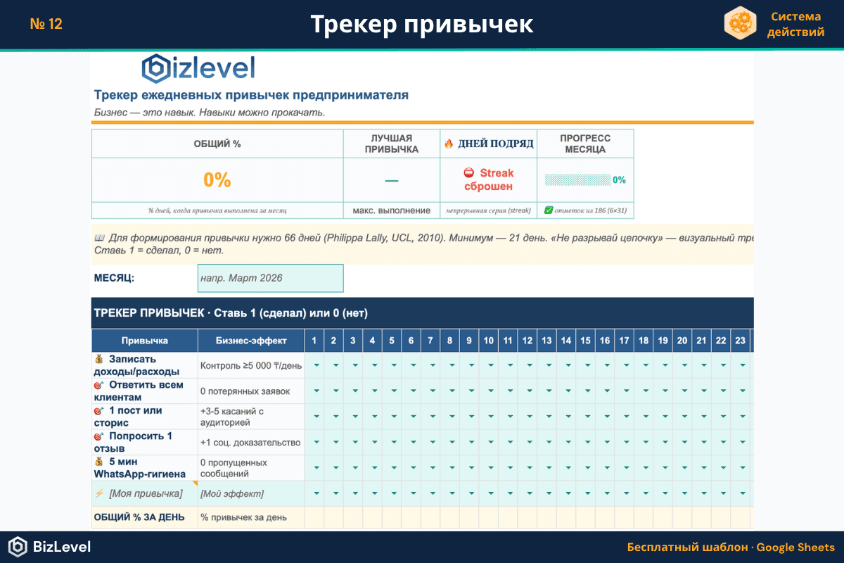Select the day 12 column header

click(527, 340)
